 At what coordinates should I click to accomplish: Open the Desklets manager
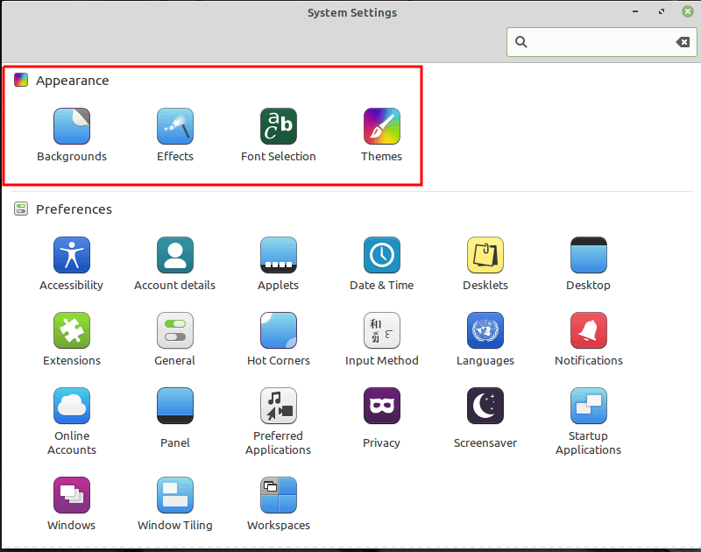(485, 254)
